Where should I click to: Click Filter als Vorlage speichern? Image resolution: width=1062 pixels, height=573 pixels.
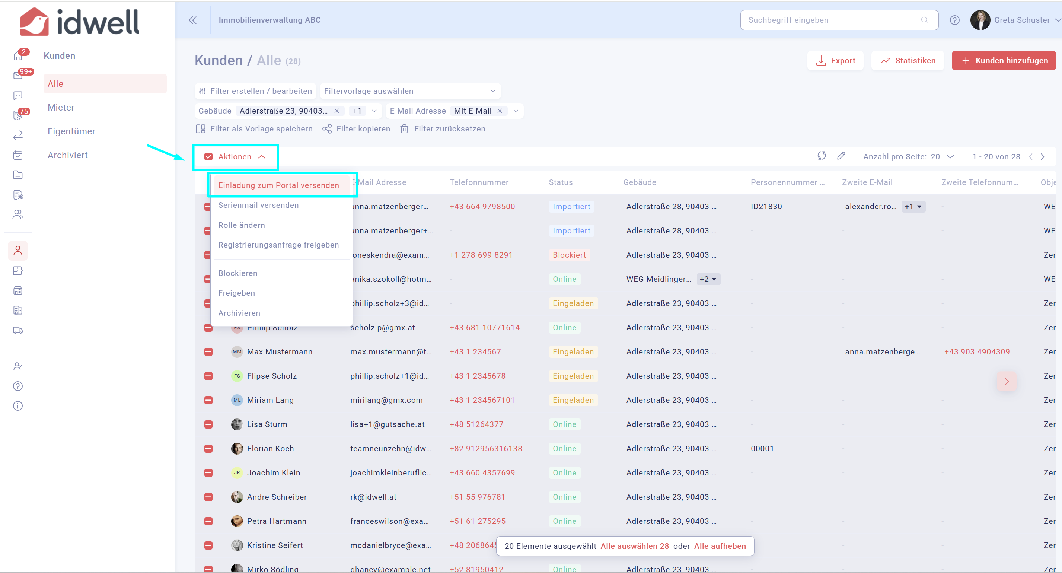pos(254,129)
